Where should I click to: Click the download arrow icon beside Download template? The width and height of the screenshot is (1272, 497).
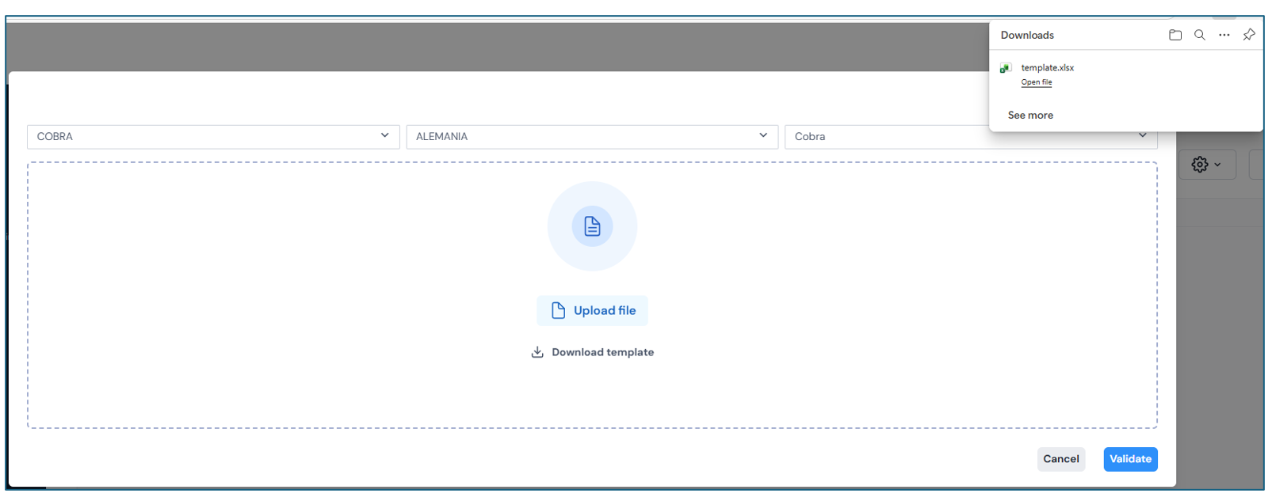pos(537,352)
